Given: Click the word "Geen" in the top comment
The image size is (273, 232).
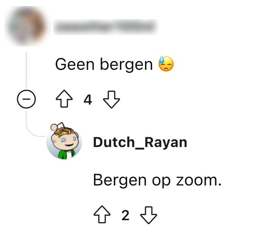Looking at the screenshot, I should tap(75, 64).
